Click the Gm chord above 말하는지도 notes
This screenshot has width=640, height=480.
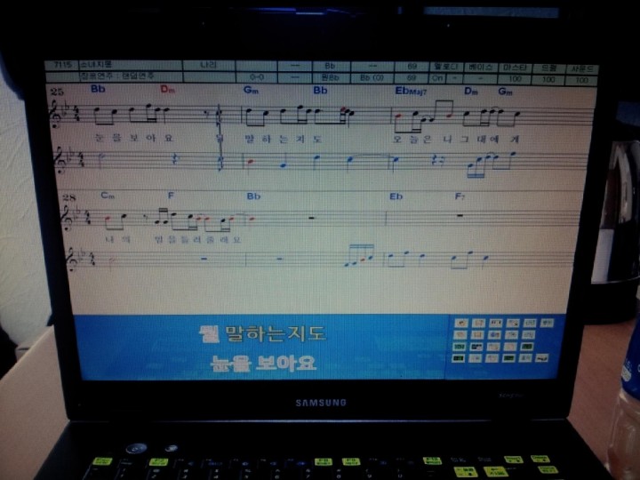251,90
